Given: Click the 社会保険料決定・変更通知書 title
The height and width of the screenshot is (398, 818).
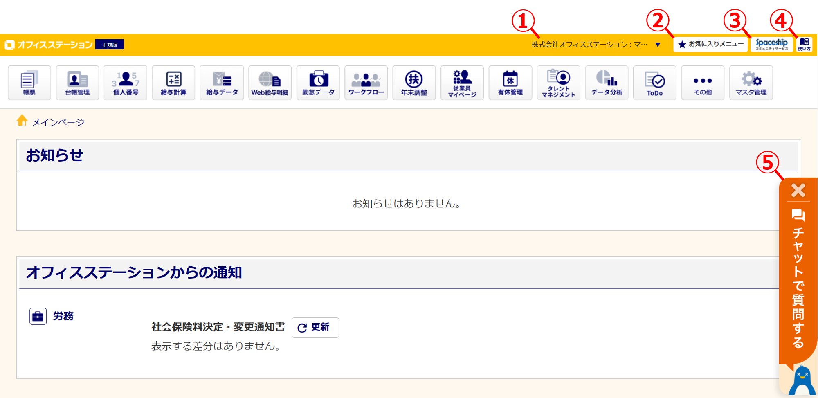Looking at the screenshot, I should click(x=218, y=327).
